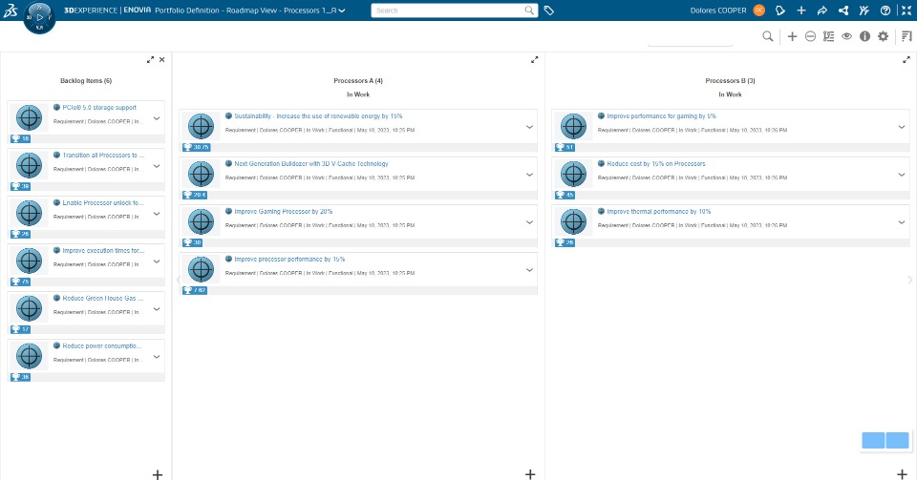Click the Backlog Items (6) column header

pos(86,80)
